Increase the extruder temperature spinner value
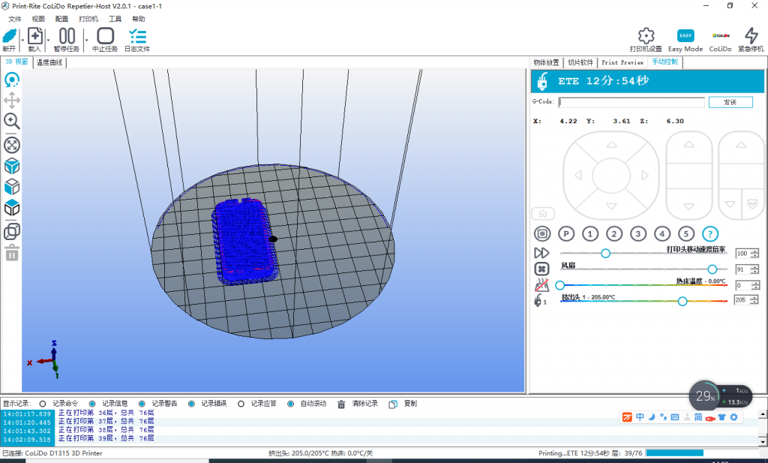The width and height of the screenshot is (768, 463). (754, 298)
